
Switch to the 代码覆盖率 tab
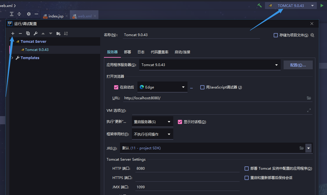[x=160, y=52]
